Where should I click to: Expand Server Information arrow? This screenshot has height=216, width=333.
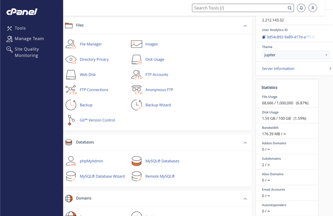330,69
